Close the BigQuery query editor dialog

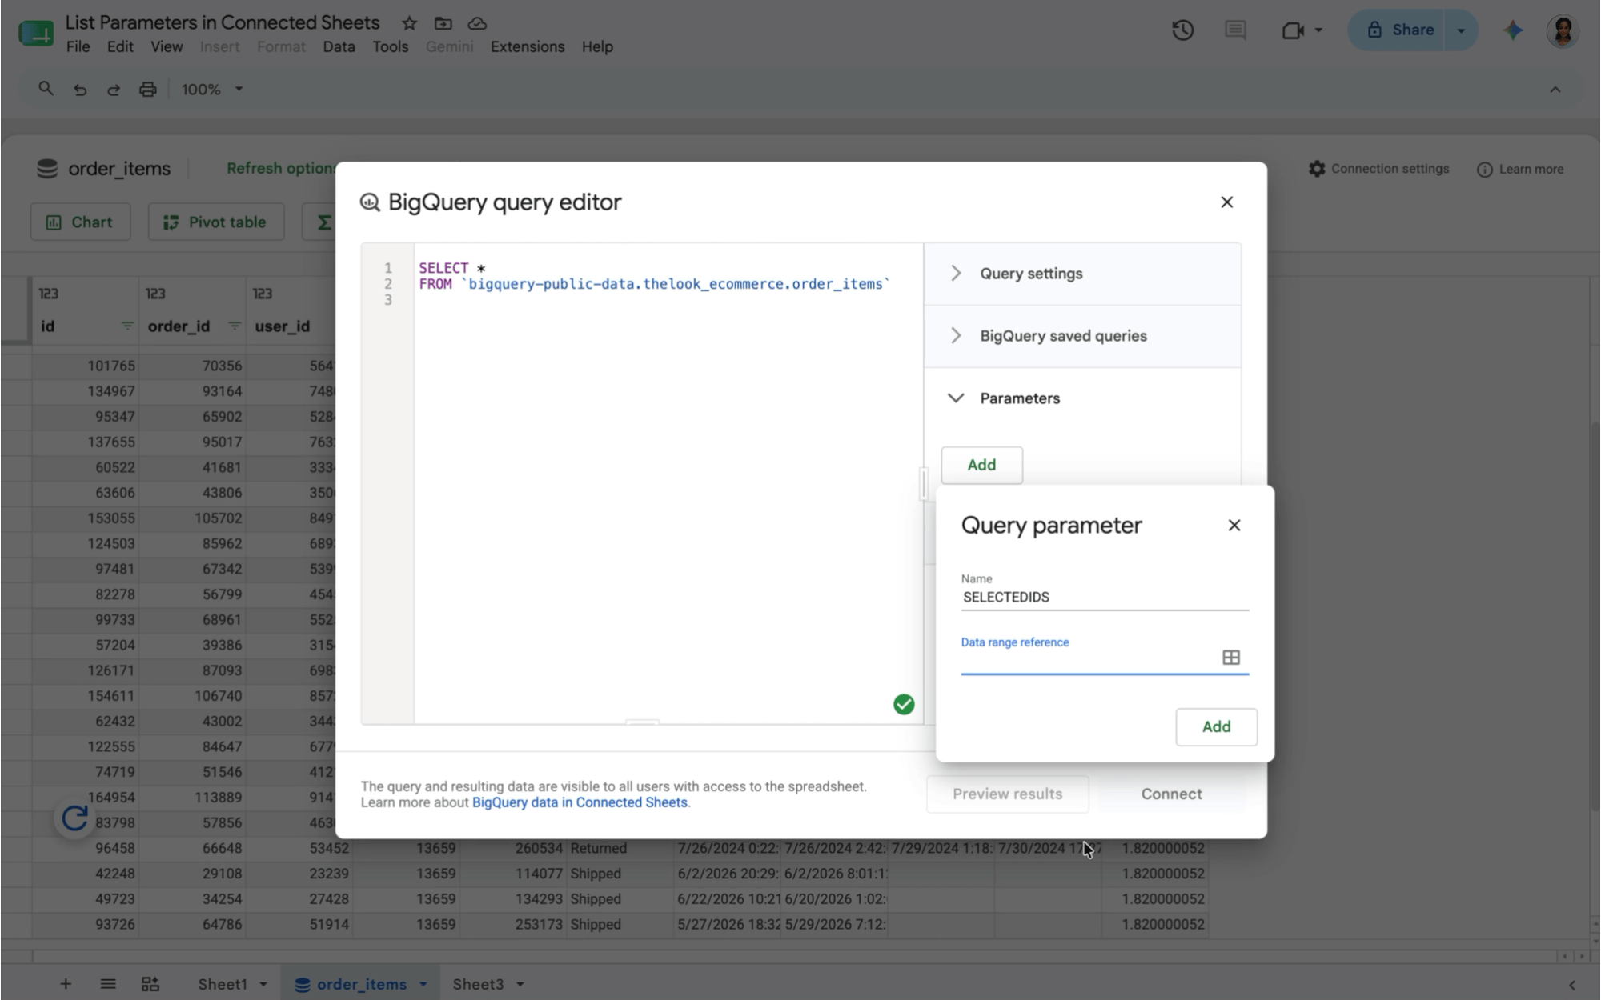tap(1226, 202)
